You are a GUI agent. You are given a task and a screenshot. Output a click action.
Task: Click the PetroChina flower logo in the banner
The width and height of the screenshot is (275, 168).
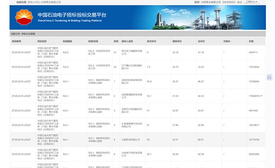(24, 17)
